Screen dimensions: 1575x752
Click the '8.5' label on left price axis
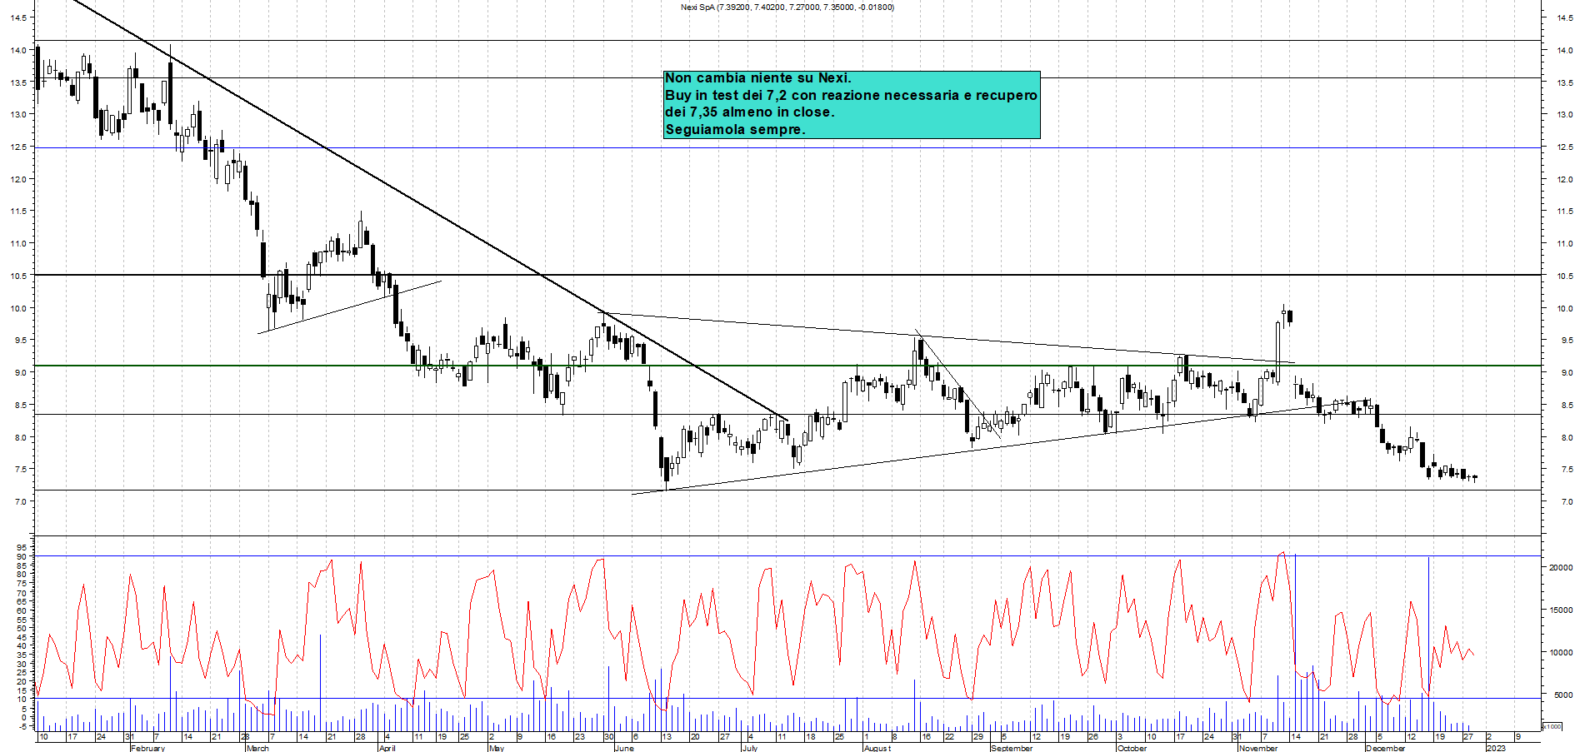20,405
